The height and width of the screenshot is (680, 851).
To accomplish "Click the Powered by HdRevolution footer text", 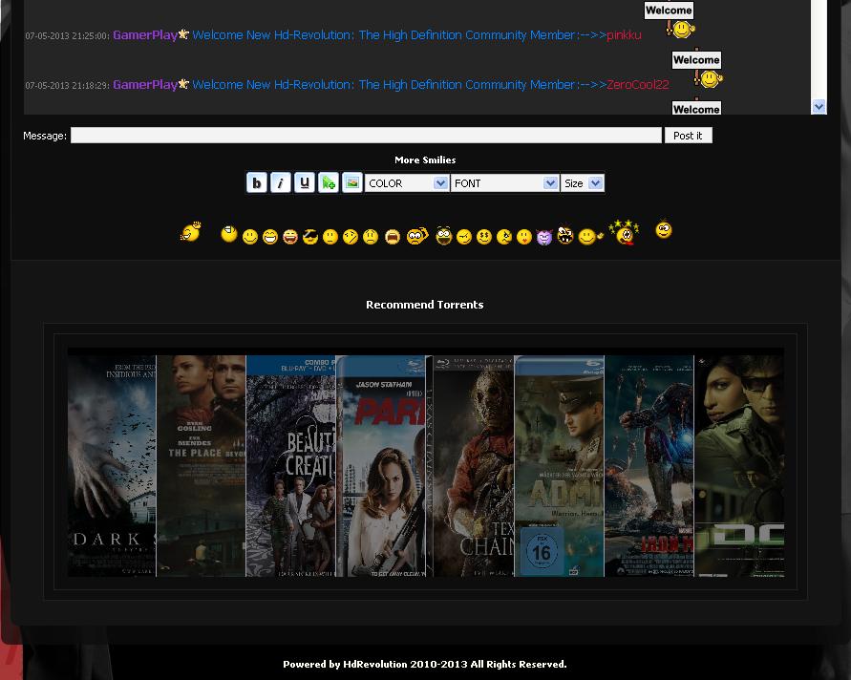I will click(424, 665).
